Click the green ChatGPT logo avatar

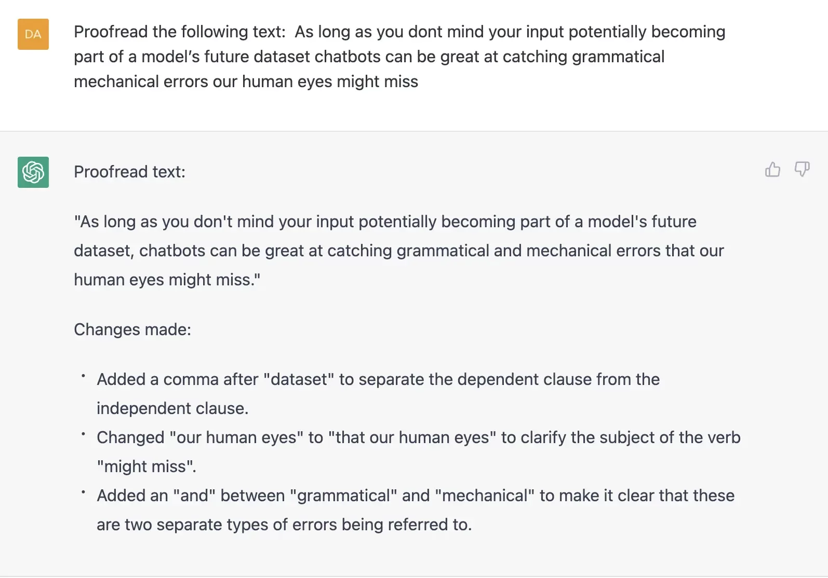(x=33, y=172)
